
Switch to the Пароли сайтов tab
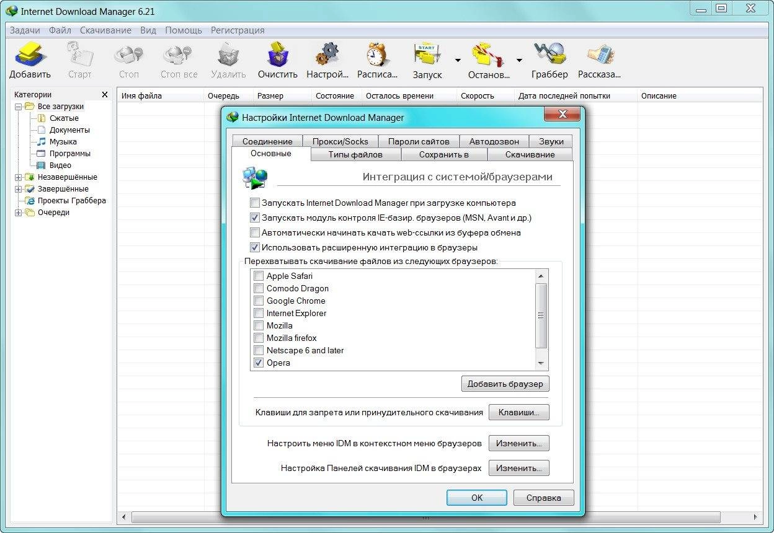pyautogui.click(x=419, y=141)
